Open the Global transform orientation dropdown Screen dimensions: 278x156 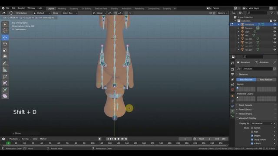coord(99,13)
